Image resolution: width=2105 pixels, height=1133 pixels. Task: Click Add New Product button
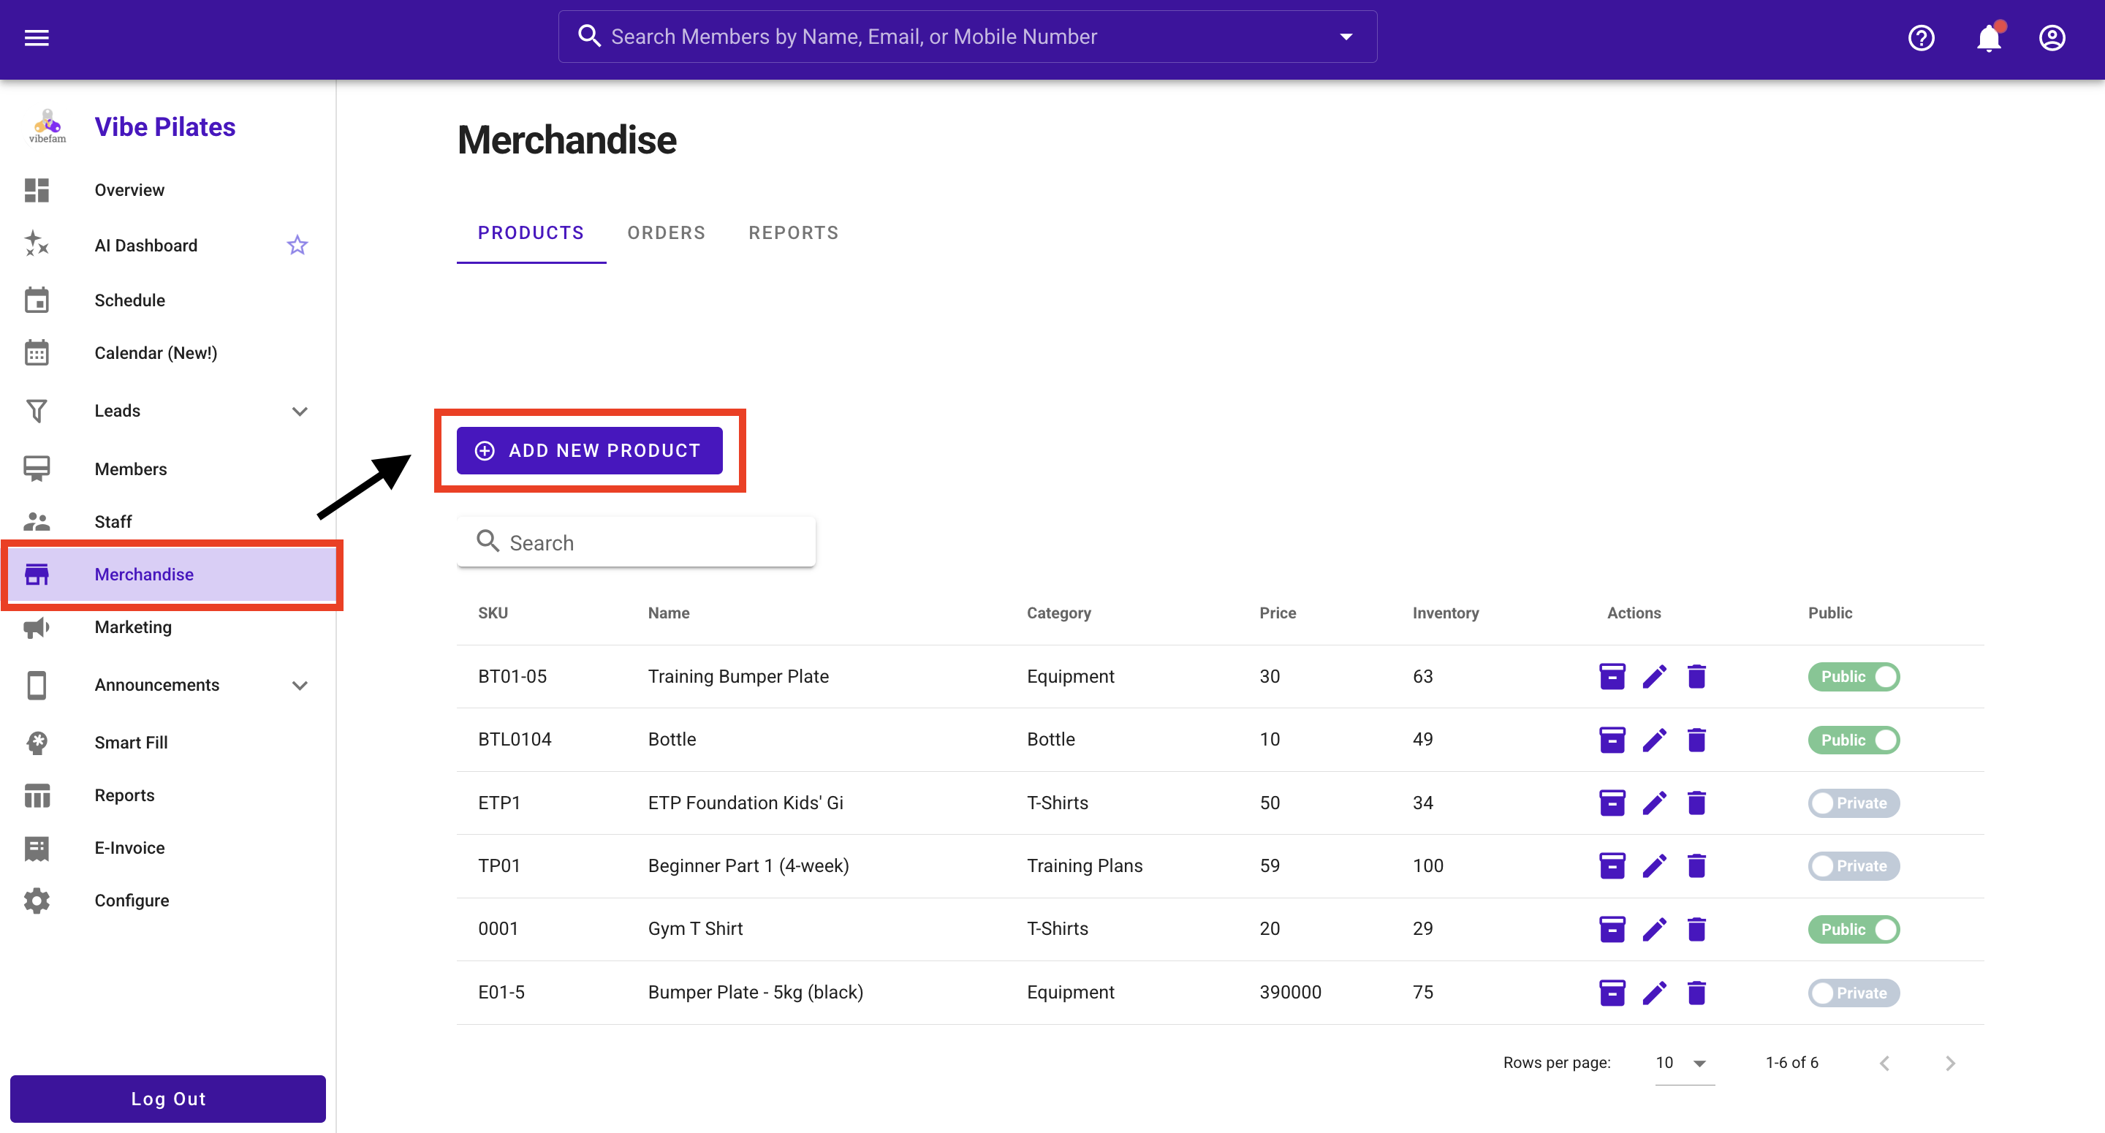coord(589,450)
